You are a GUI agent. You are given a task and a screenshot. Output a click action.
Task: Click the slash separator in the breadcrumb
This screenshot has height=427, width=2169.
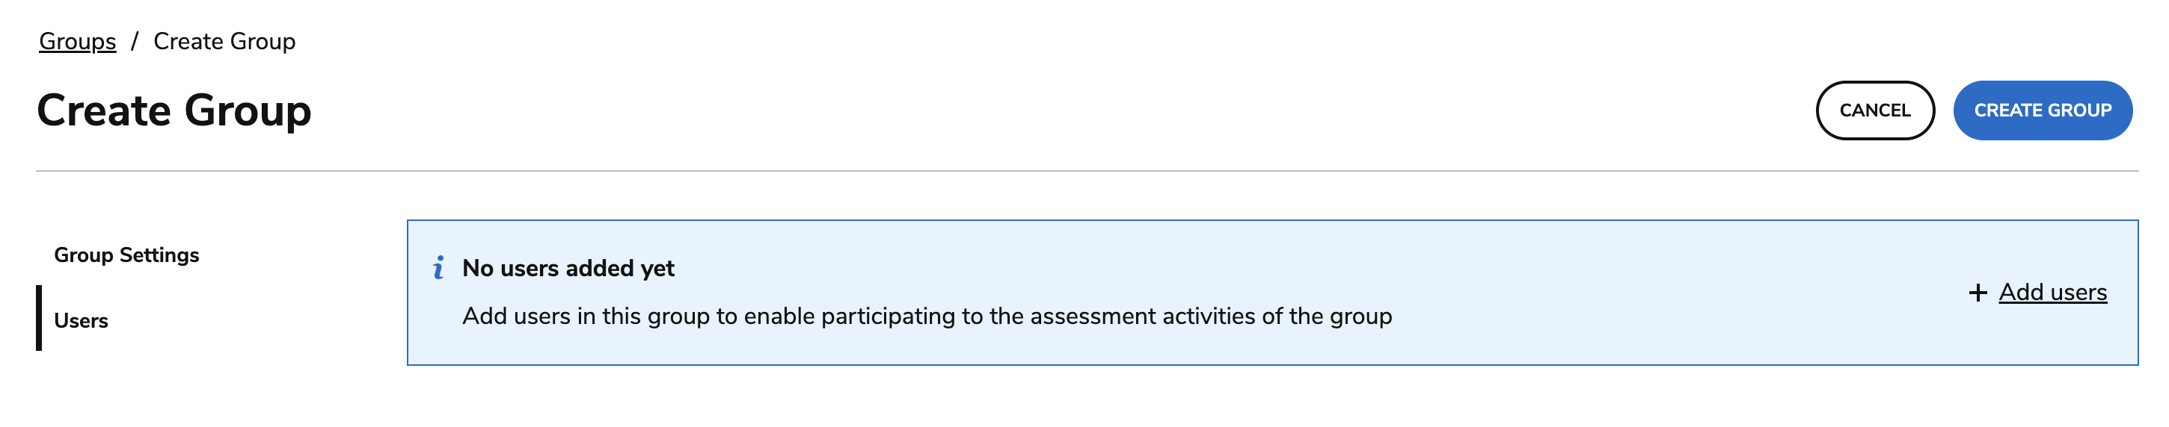(x=135, y=41)
